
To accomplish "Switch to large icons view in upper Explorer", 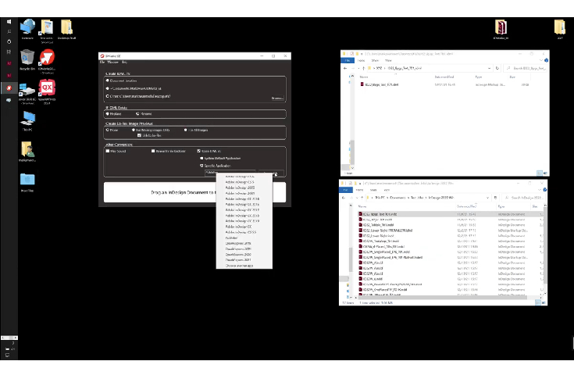I will (545, 173).
